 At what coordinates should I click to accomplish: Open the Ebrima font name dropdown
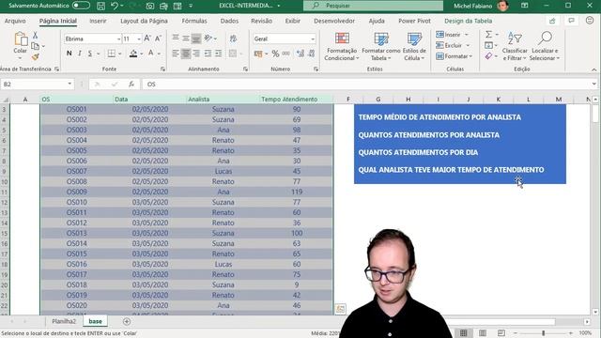[x=118, y=38]
